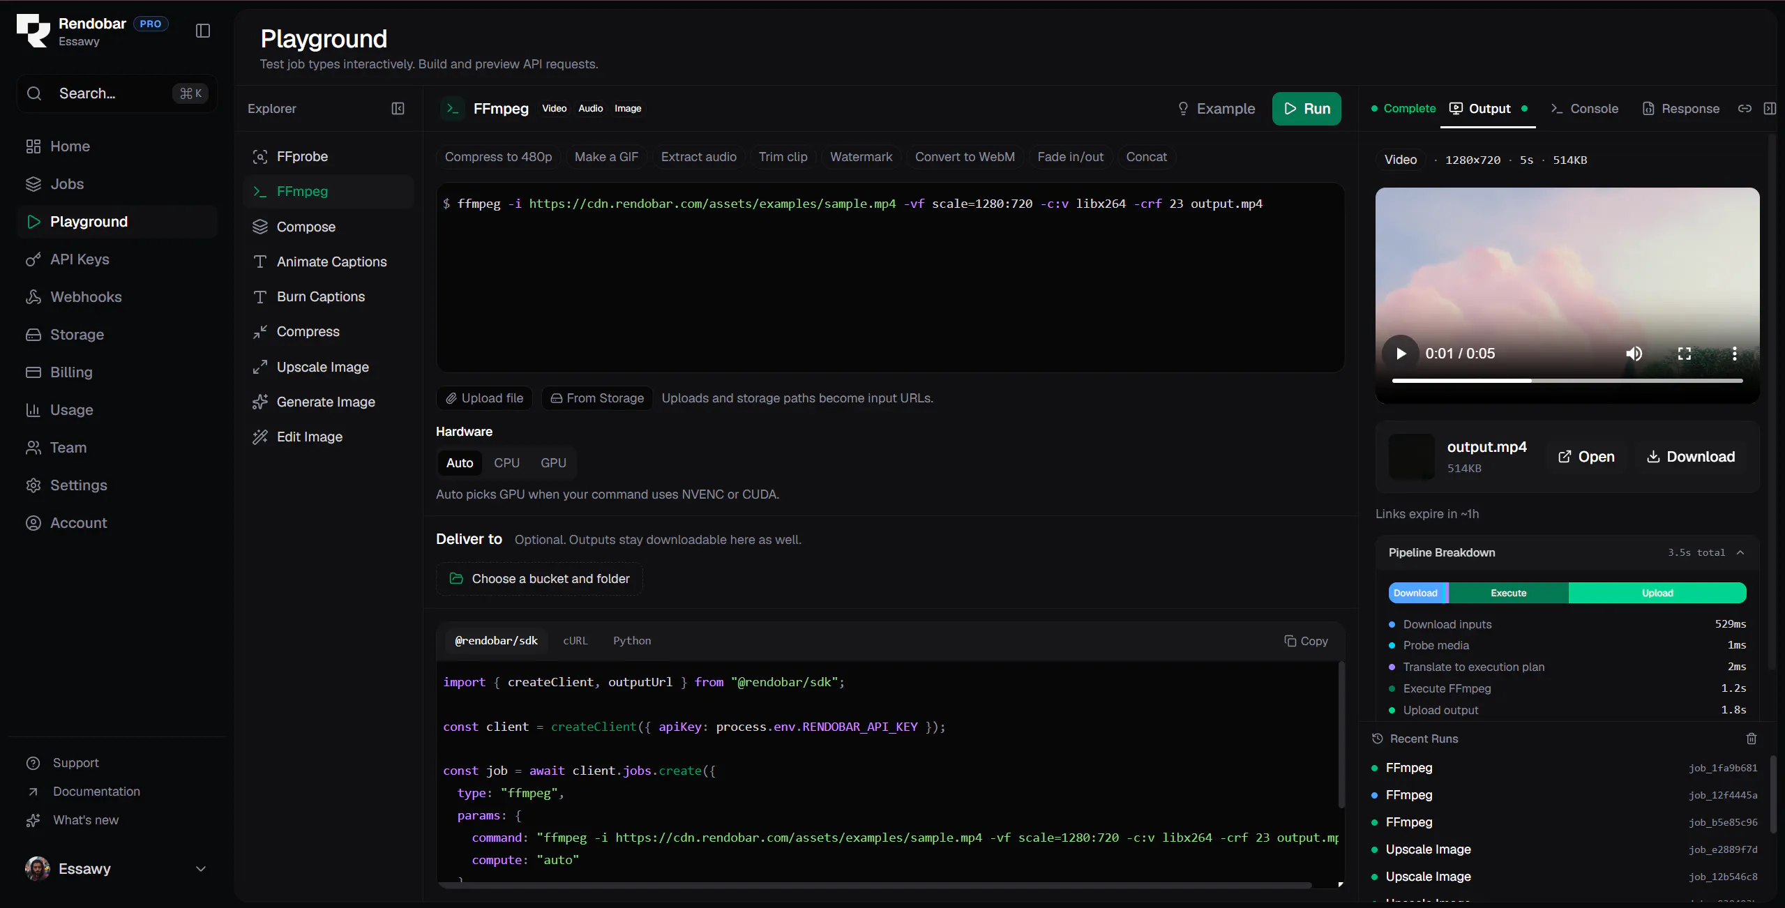Select FFprobe in Explorer
The height and width of the screenshot is (908, 1785).
click(x=329, y=157)
